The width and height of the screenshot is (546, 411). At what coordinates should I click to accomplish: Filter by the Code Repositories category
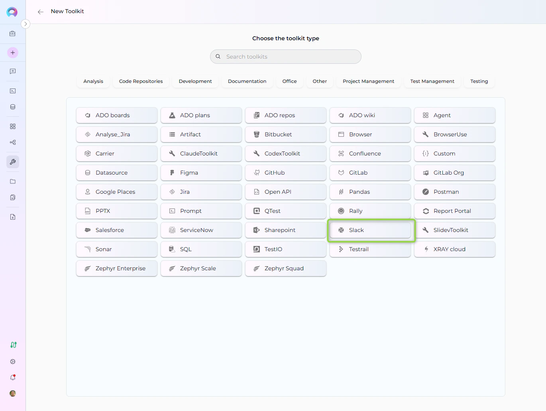141,81
